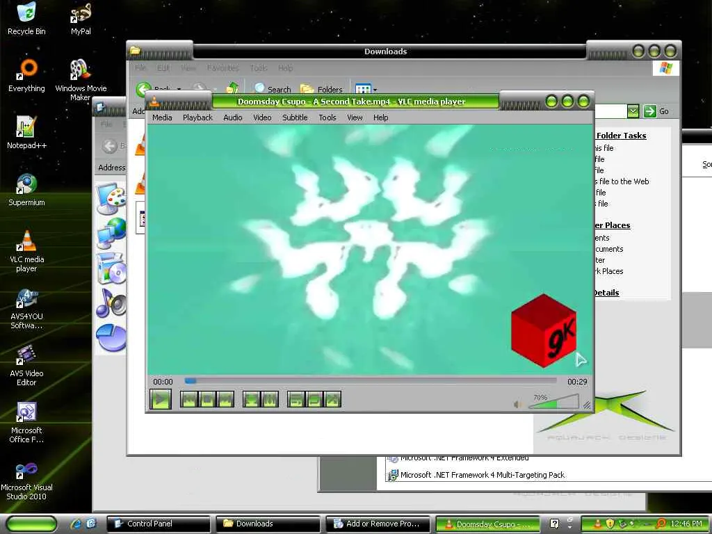
Task: Open AVS4YOU Software desktop shortcut
Action: (x=26, y=309)
